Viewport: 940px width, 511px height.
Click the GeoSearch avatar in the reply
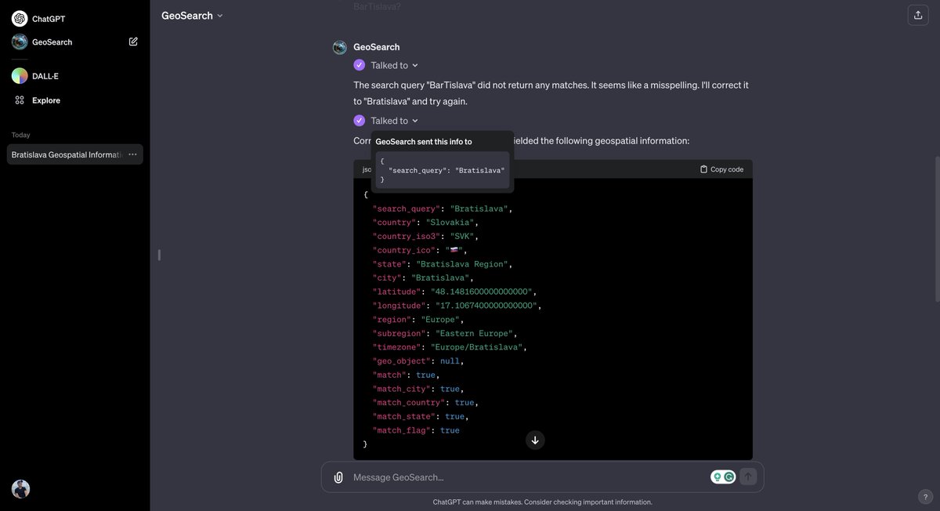click(x=340, y=47)
